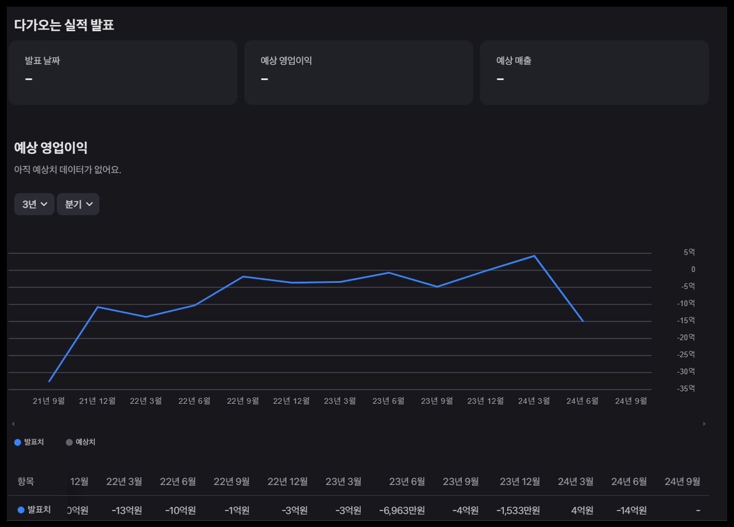Click the chart peak at 24년 3월
The width and height of the screenshot is (734, 527).
pos(534,256)
